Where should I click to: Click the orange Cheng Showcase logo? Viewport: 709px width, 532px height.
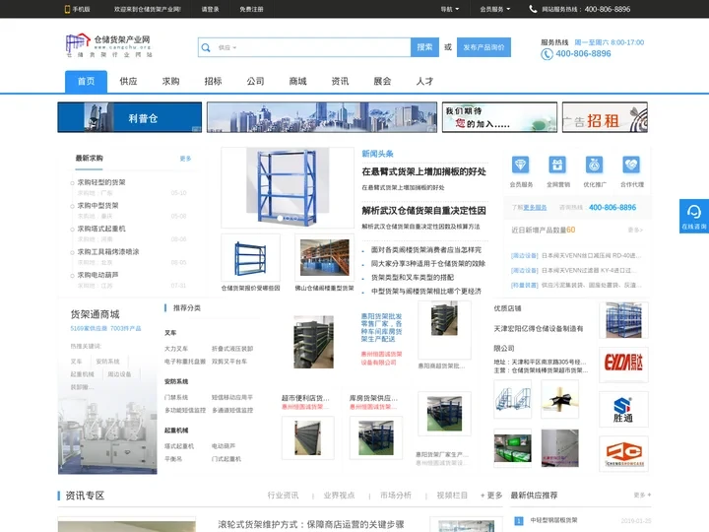coord(623,454)
